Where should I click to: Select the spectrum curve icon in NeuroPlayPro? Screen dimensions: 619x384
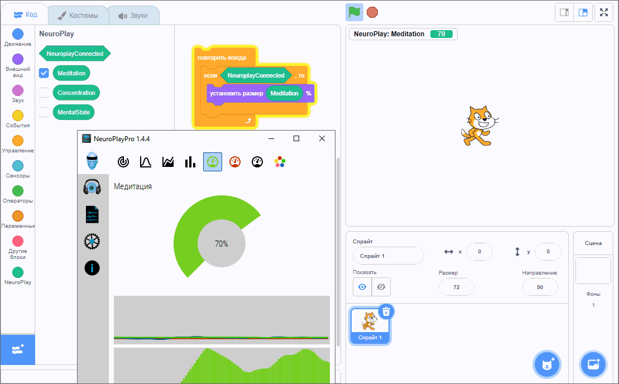pyautogui.click(x=146, y=162)
